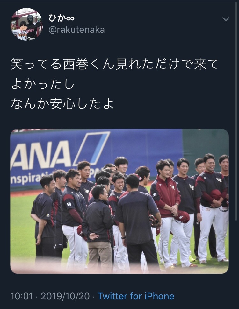This screenshot has height=309, width=239.
Task: Click the ∞ symbol in display name
Action: coord(70,19)
